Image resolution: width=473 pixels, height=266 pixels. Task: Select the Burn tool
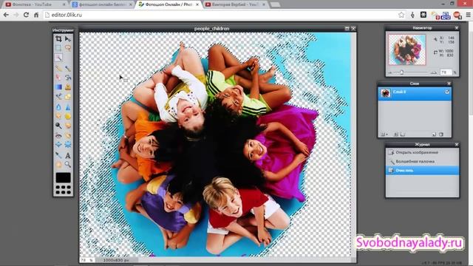coord(68,126)
